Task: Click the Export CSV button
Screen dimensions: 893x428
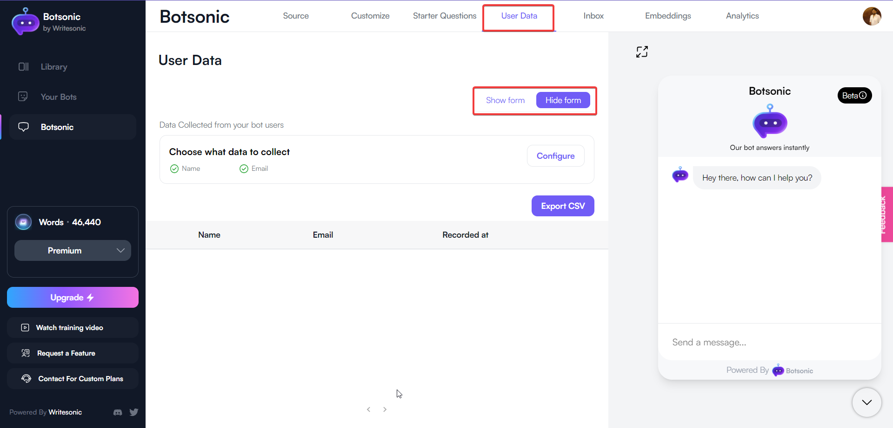Action: (x=562, y=206)
